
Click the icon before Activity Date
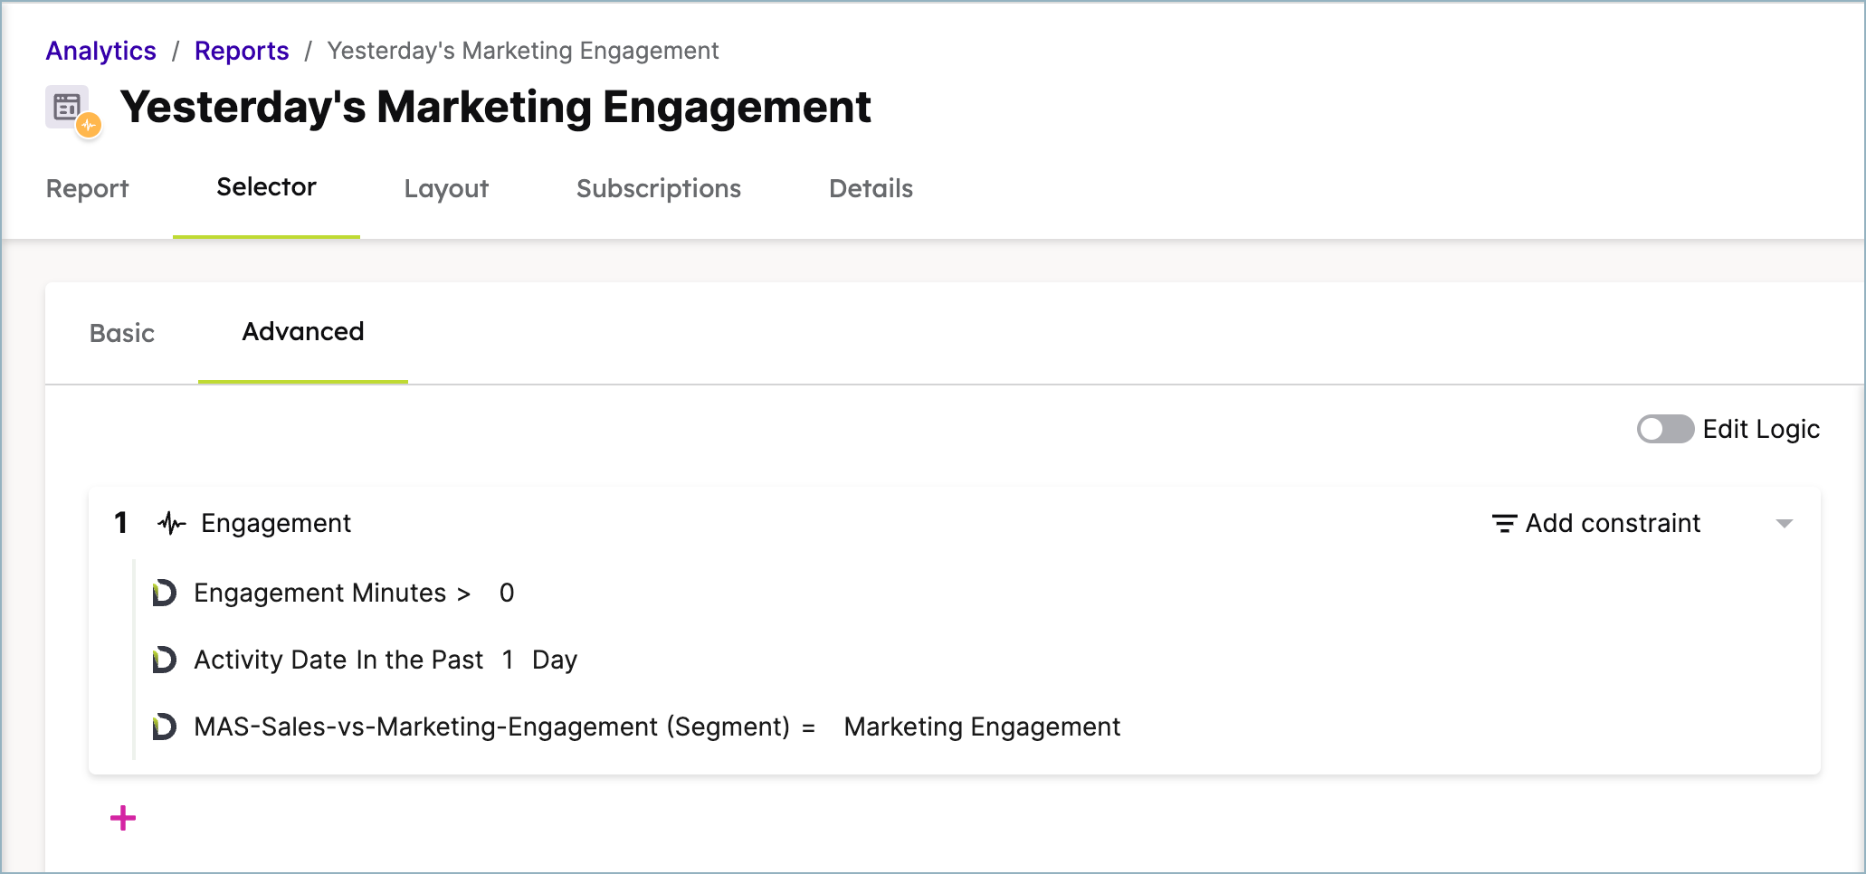pos(164,660)
